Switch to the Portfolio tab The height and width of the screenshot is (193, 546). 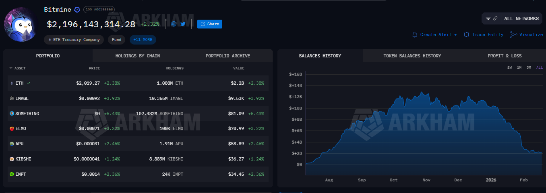[48, 56]
